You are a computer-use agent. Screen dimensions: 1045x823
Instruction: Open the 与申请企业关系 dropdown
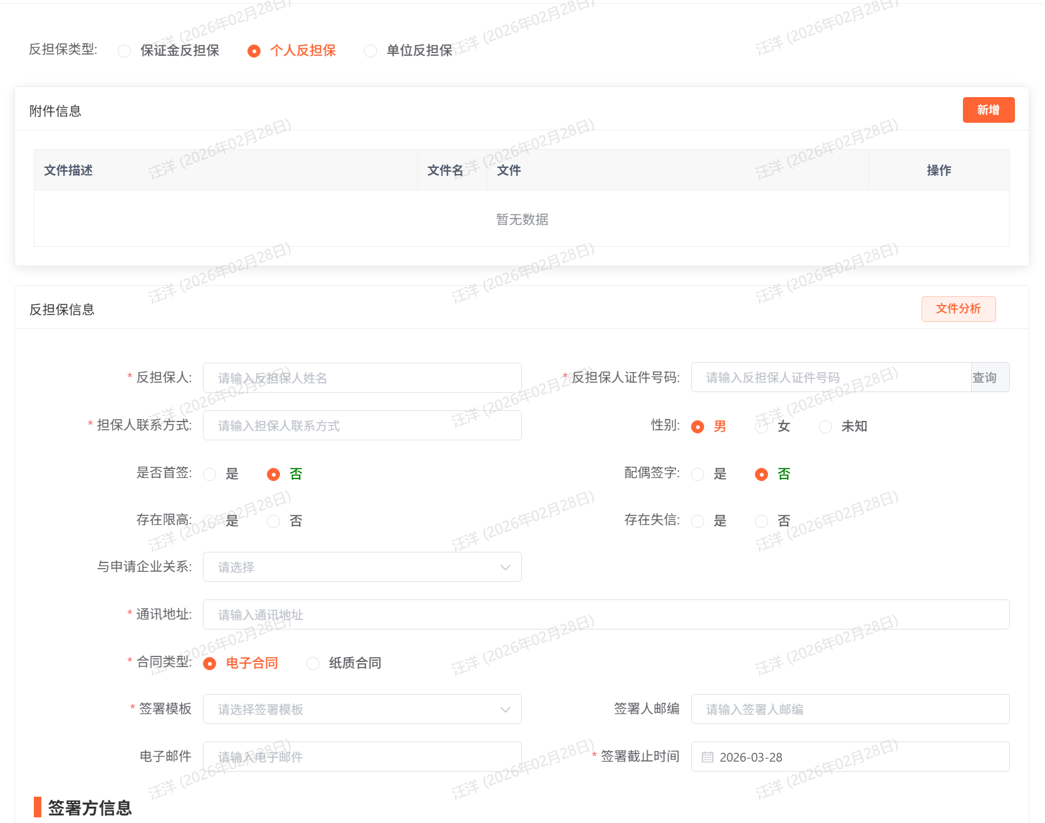tap(362, 567)
